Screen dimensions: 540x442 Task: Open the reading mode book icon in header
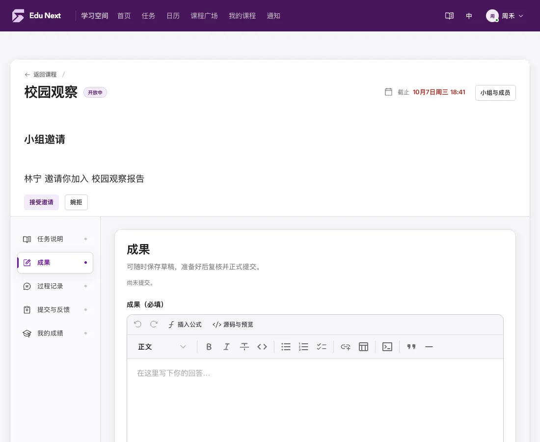point(449,16)
